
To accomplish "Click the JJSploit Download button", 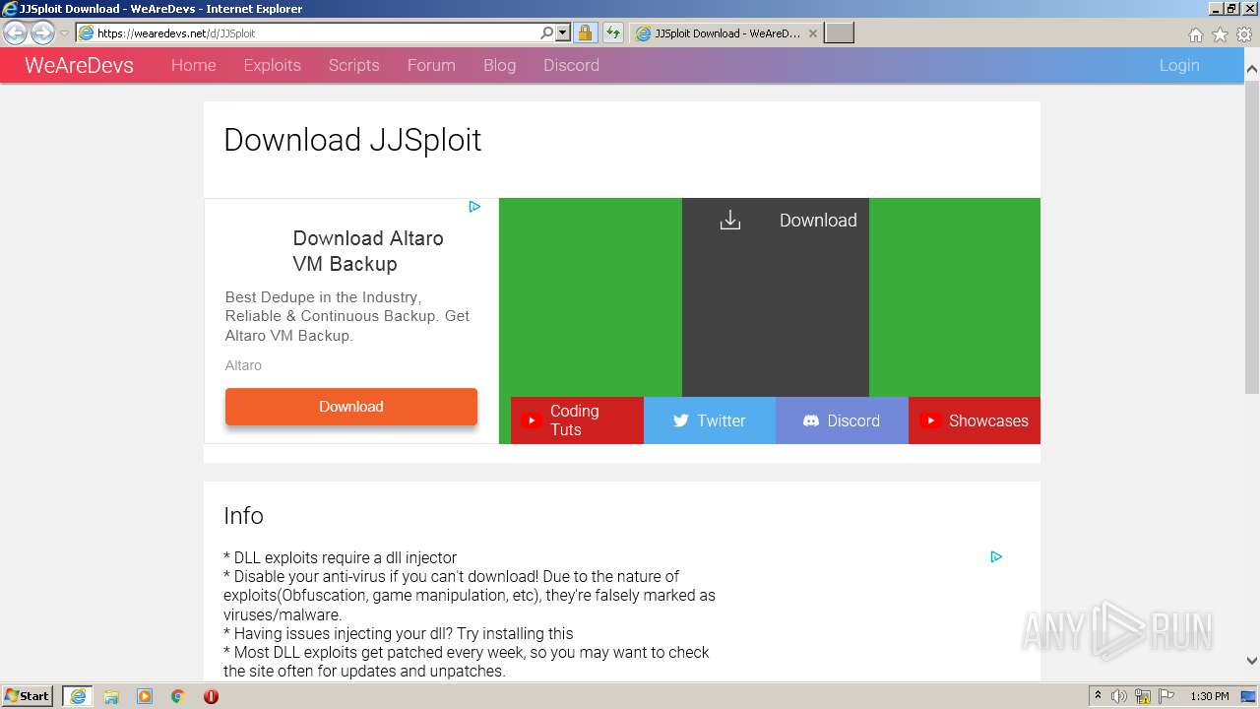I will pyautogui.click(x=775, y=296).
